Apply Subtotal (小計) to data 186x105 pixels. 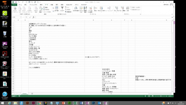pyautogui.click(x=128, y=9)
